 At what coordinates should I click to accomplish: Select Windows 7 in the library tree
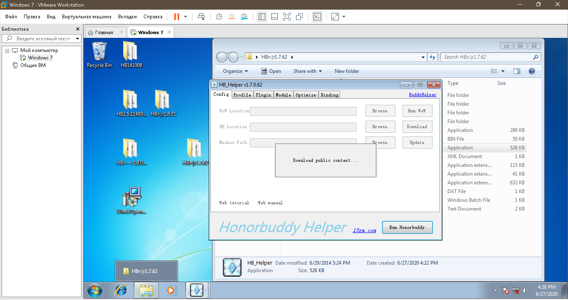(x=40, y=58)
